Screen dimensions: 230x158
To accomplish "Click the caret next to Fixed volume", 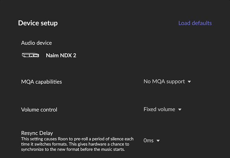I will point(180,109).
